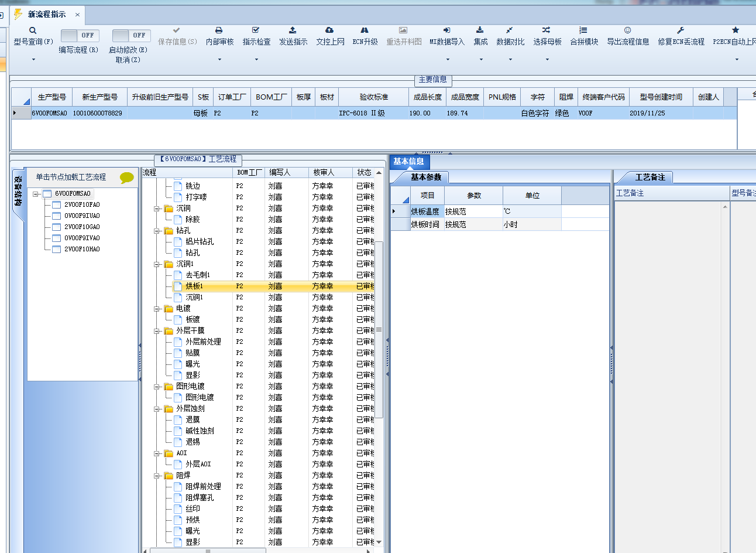Select tree node 2V00F10FA0

pos(82,204)
